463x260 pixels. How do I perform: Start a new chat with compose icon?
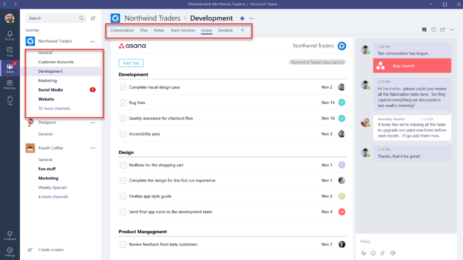point(93,18)
